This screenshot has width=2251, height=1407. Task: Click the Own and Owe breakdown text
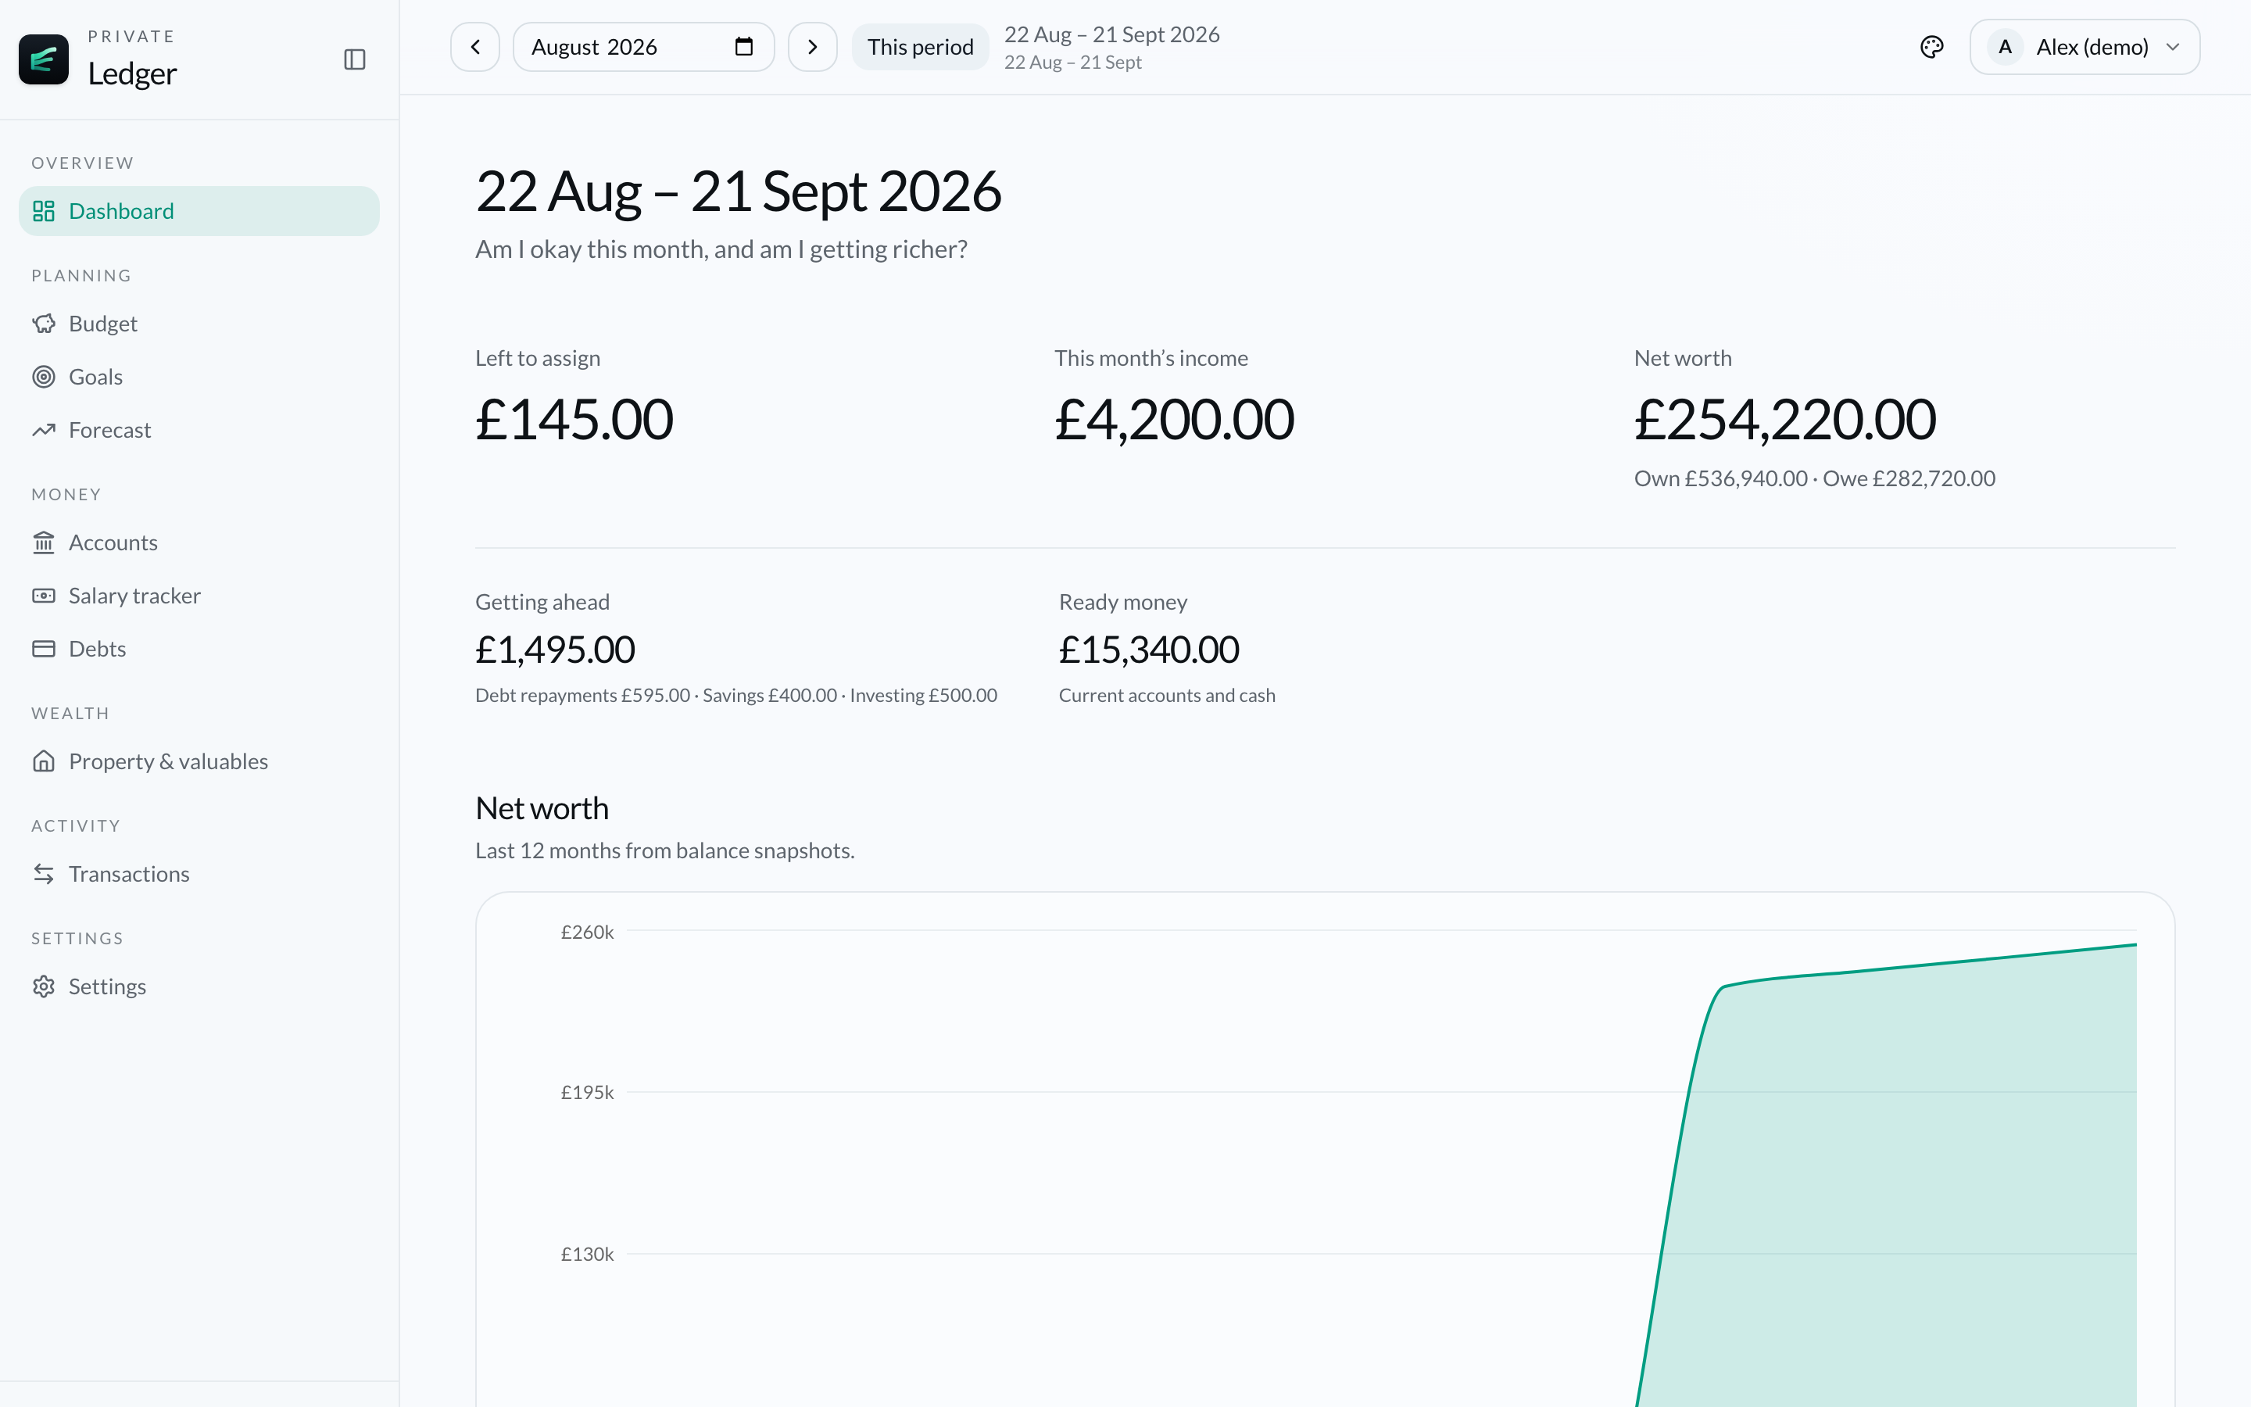pos(1815,478)
